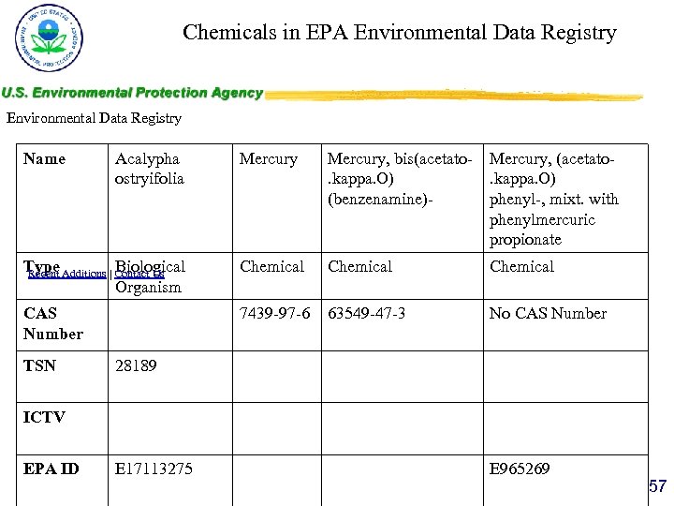The width and height of the screenshot is (674, 506).
Task: Click slide page number 57
Action: 658,486
